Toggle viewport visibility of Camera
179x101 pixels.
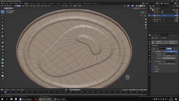tap(175, 12)
